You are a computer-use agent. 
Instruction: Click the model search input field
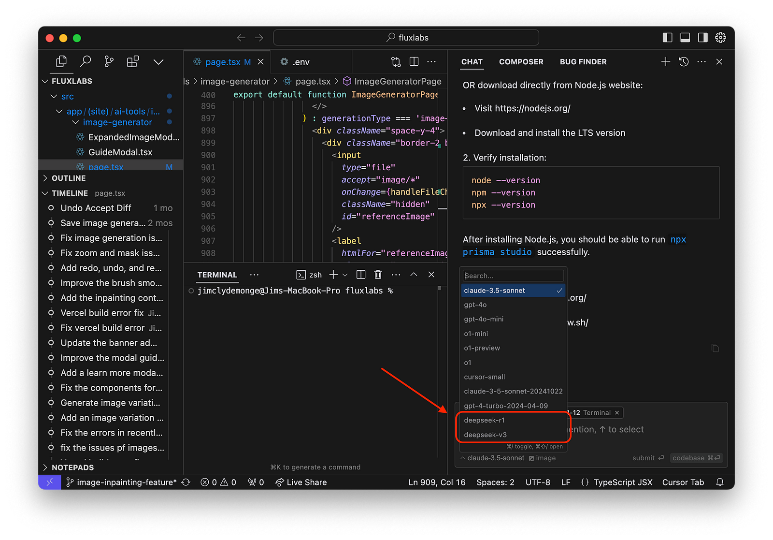coord(513,276)
